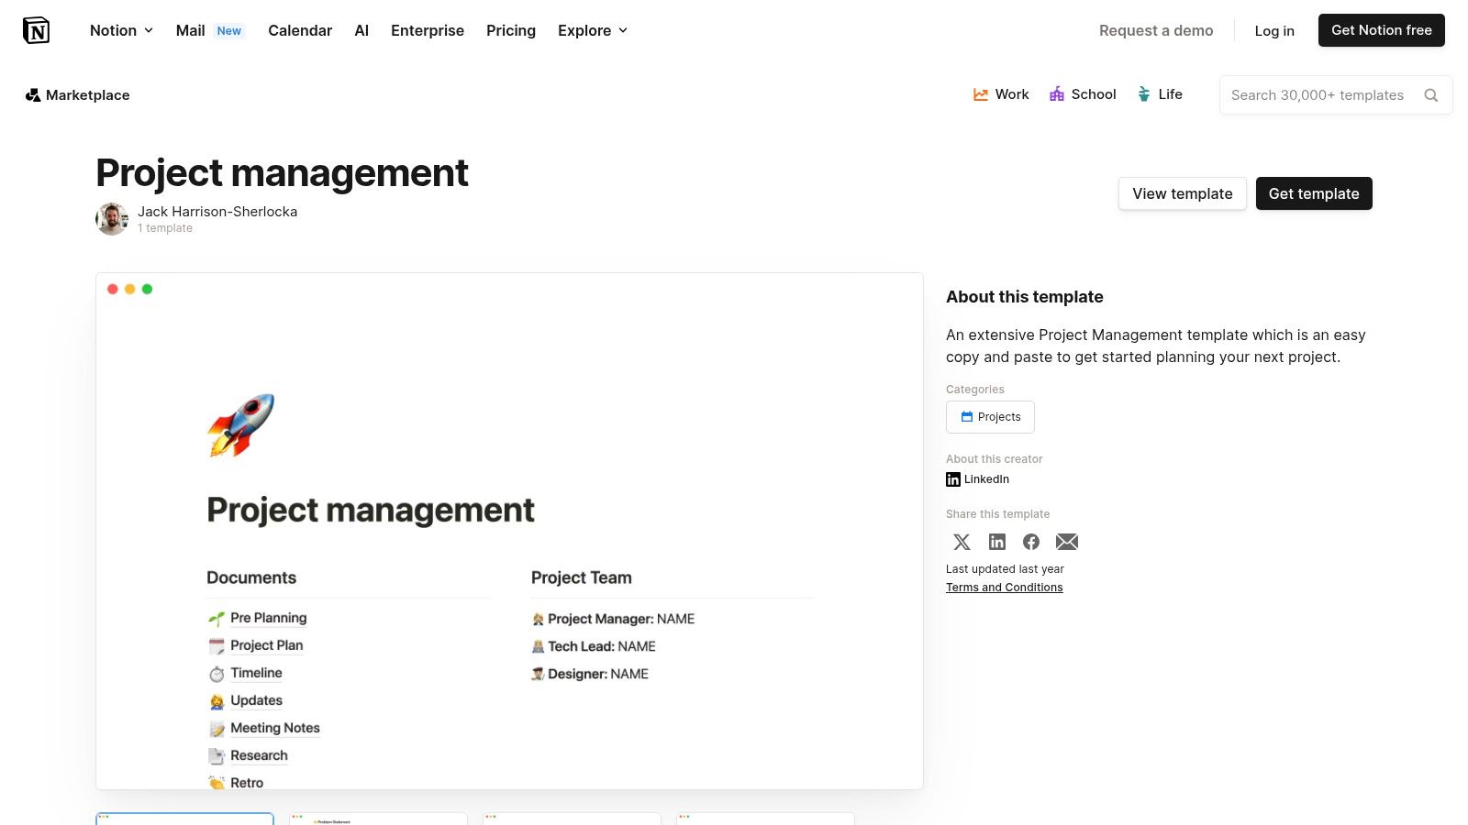
Task: Share template on X
Action: click(x=962, y=542)
